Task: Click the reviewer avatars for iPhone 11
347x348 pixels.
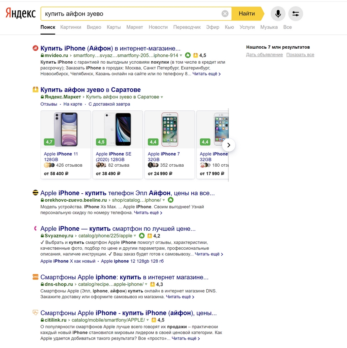Action: point(49,165)
